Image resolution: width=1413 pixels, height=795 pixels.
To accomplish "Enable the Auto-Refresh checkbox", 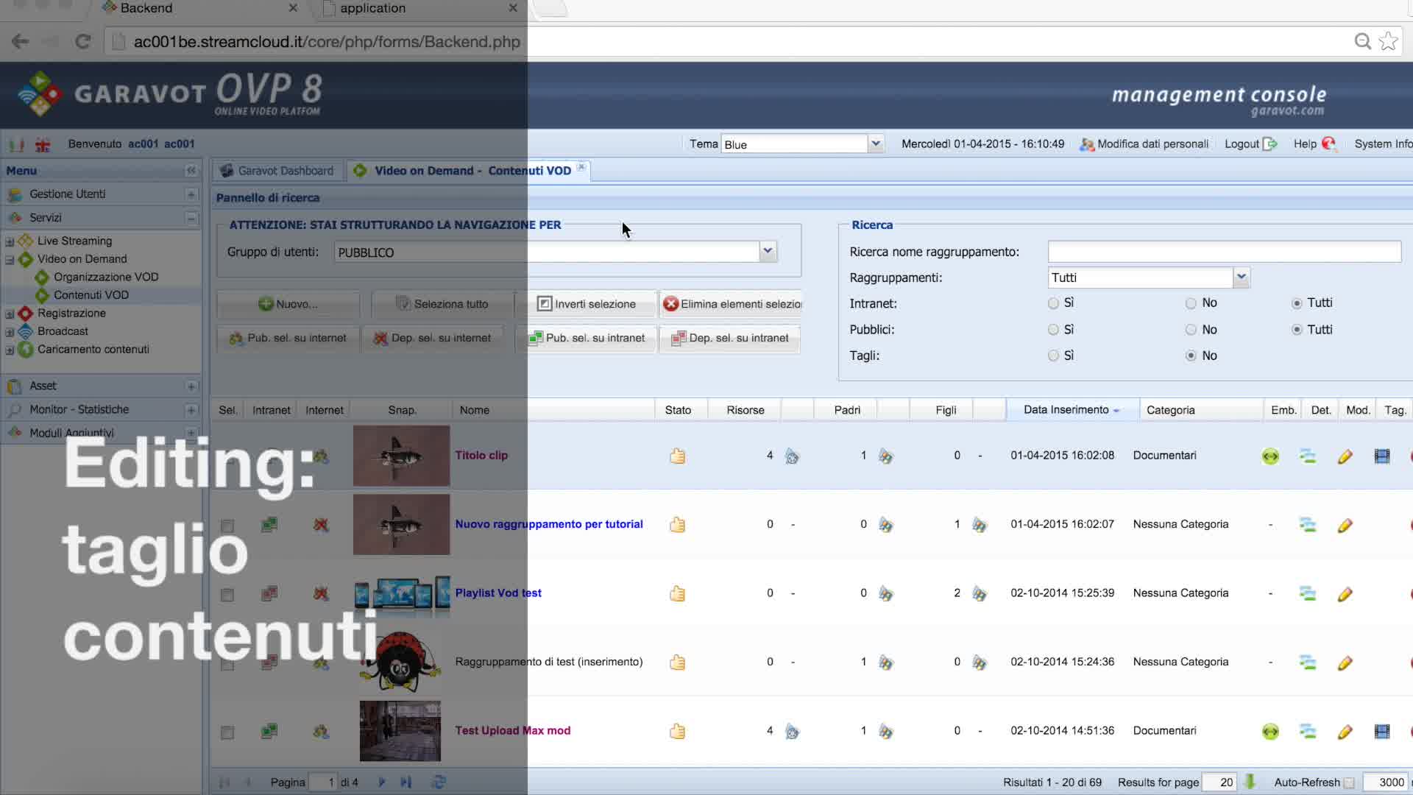I will click(1349, 782).
